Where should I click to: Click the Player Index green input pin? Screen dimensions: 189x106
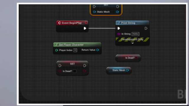point(56,50)
